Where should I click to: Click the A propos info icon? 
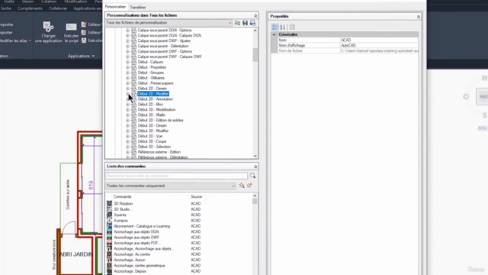[x=109, y=221]
